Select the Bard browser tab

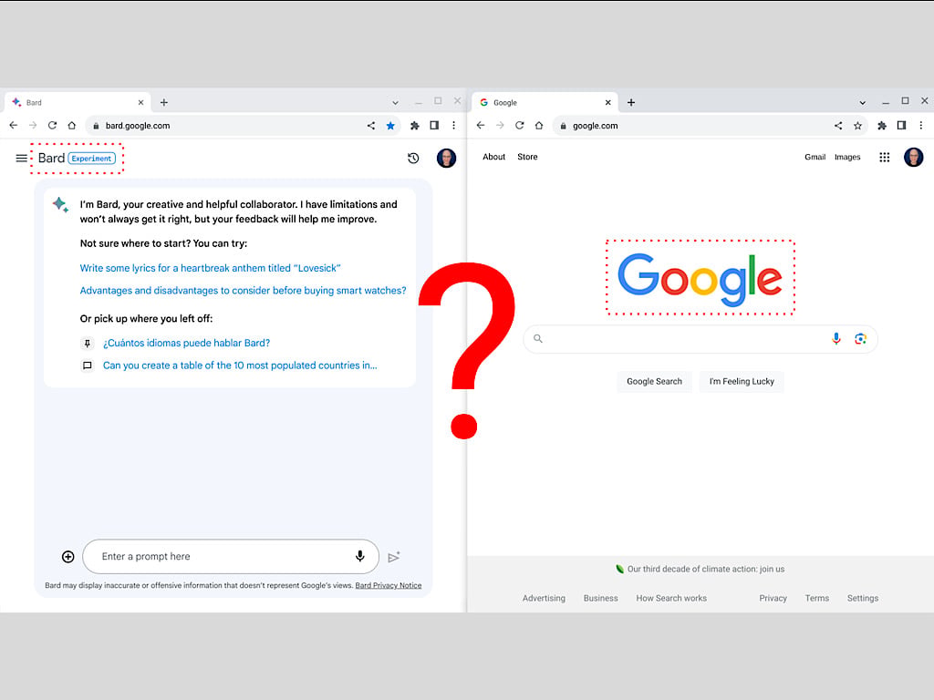pos(78,102)
